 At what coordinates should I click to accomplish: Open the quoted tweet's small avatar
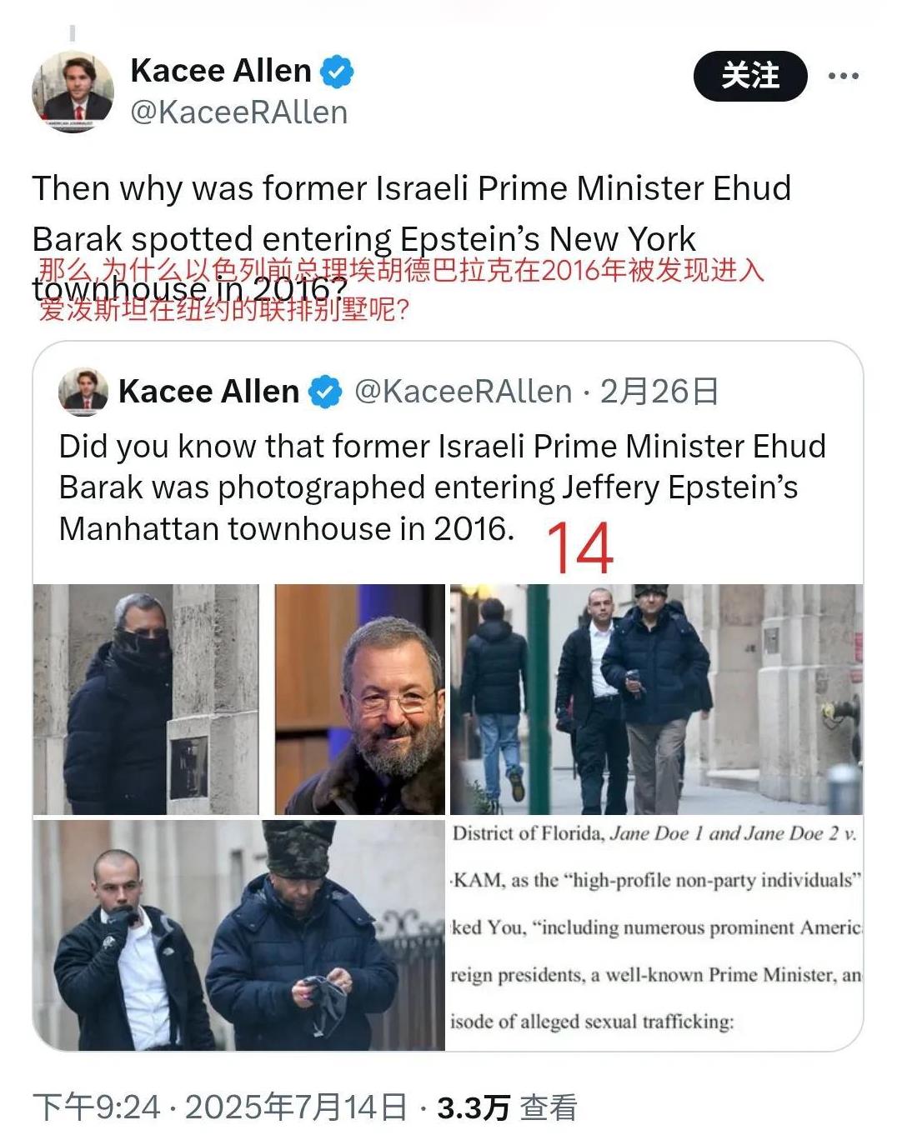coord(83,392)
